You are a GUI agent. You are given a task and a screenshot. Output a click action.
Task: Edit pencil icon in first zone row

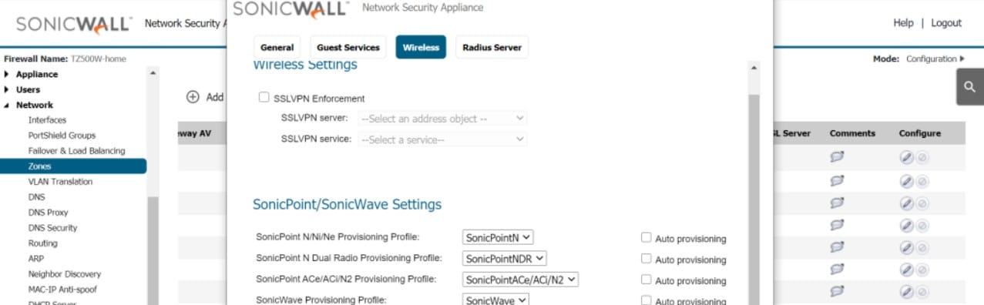tap(907, 158)
